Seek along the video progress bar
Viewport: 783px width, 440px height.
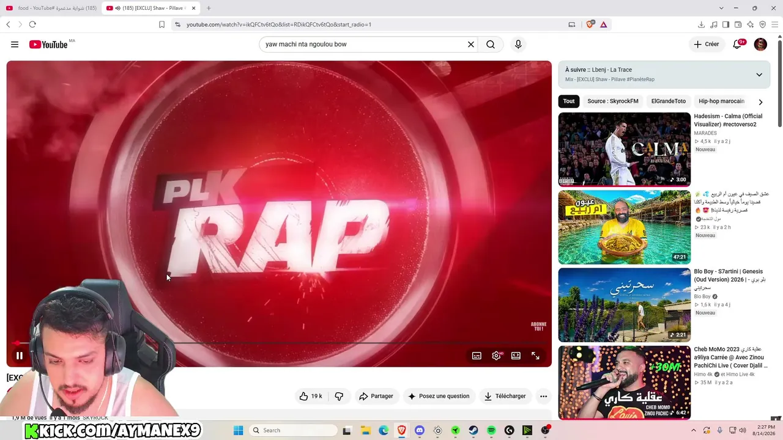pos(279,343)
